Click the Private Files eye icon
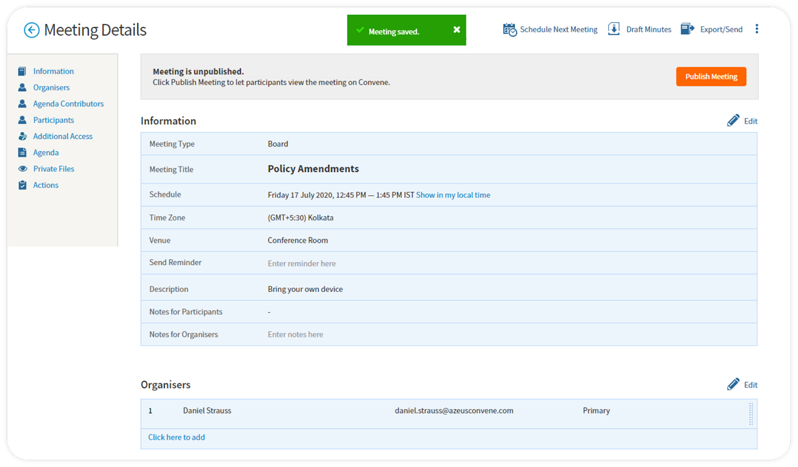Image resolution: width=798 pixels, height=467 pixels. pyautogui.click(x=22, y=169)
